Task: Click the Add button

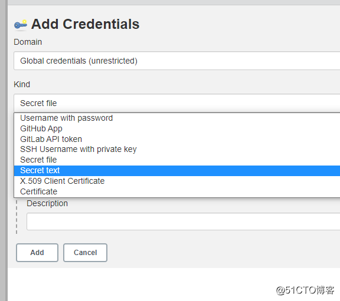Action: tap(37, 253)
